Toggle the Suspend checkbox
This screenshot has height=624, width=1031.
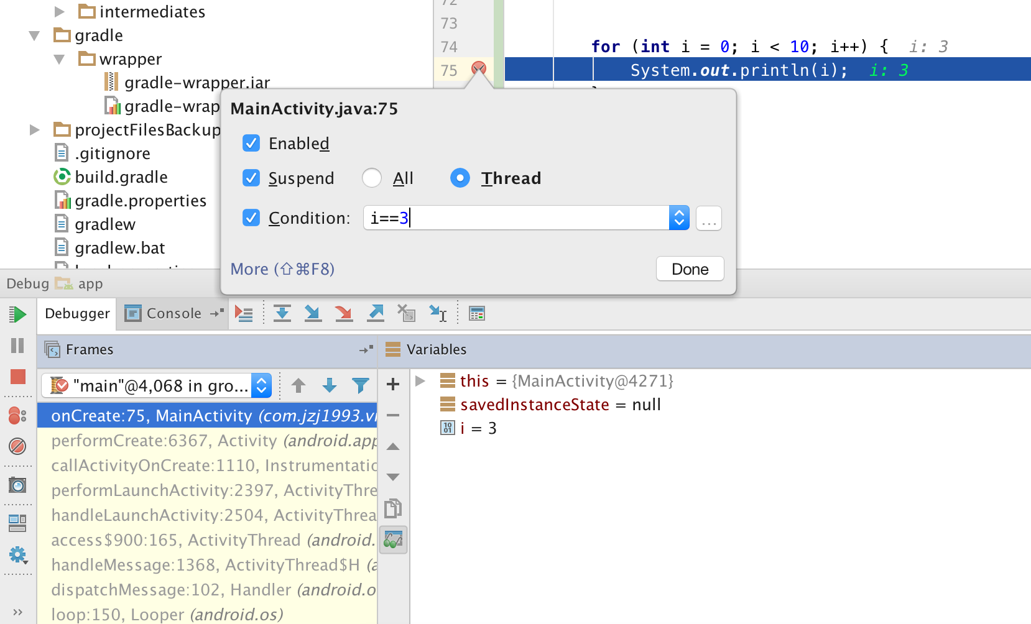[x=251, y=178]
